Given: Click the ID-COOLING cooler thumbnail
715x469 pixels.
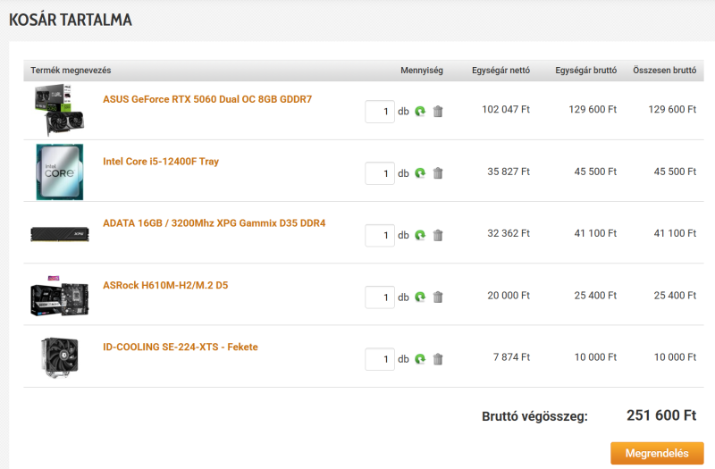Looking at the screenshot, I should coord(59,358).
